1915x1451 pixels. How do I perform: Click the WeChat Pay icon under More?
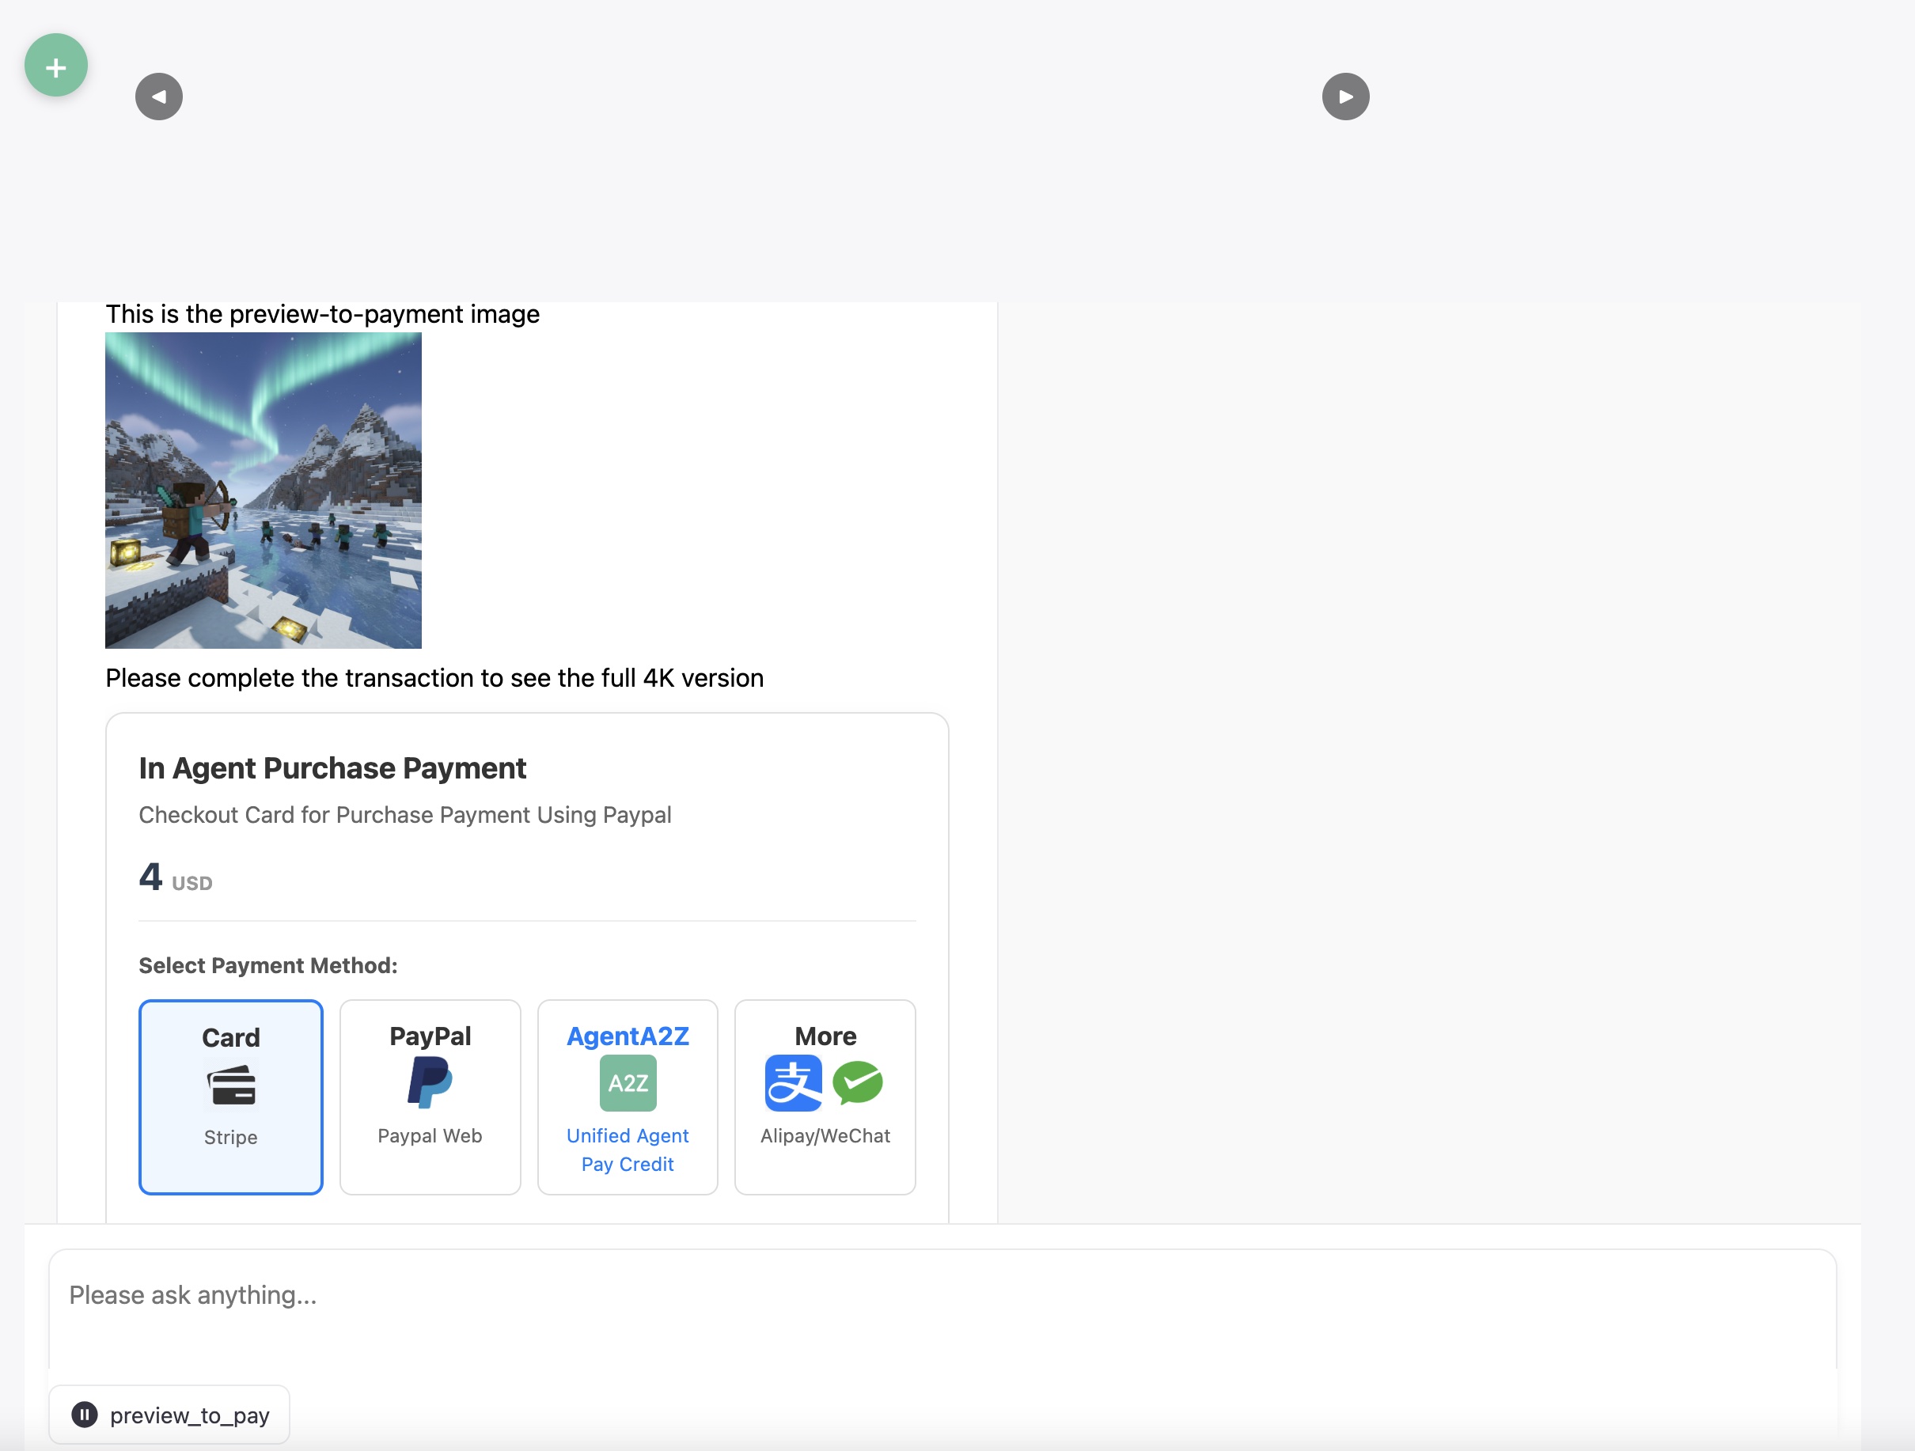pyautogui.click(x=859, y=1082)
